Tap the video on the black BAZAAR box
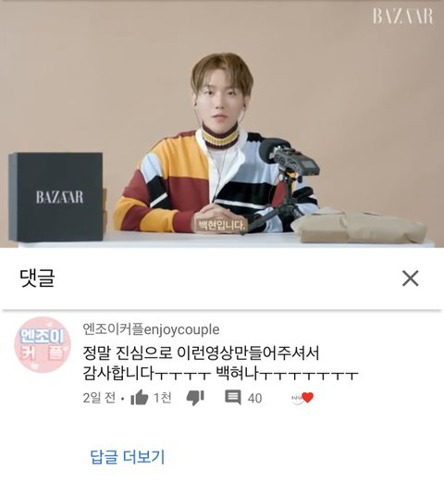This screenshot has width=444, height=495. (55, 197)
